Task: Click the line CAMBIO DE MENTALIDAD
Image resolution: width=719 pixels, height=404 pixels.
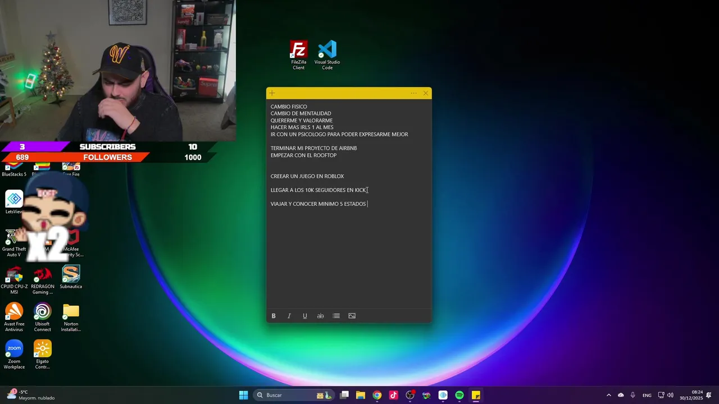Action: pyautogui.click(x=301, y=113)
